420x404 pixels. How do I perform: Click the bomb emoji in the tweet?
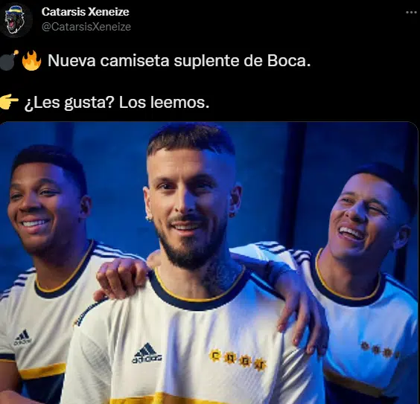point(9,60)
